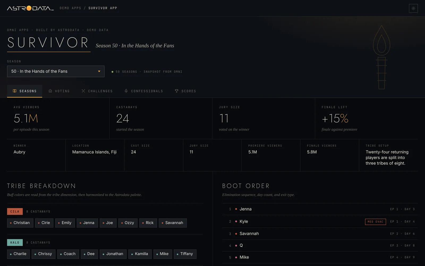The height and width of the screenshot is (266, 425).
Task: Select boot order row 1 Jenna
Action: pos(320,209)
